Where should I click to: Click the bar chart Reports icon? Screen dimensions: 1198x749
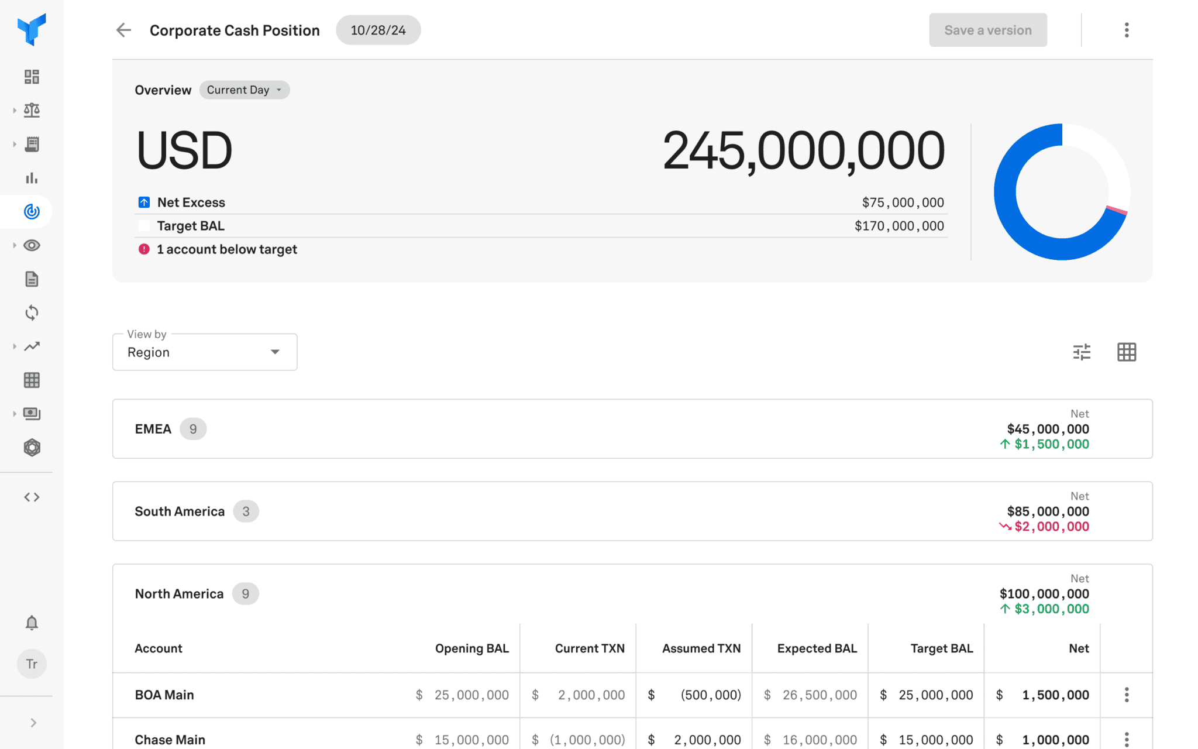coord(31,178)
